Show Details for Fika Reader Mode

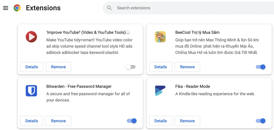[161, 121]
